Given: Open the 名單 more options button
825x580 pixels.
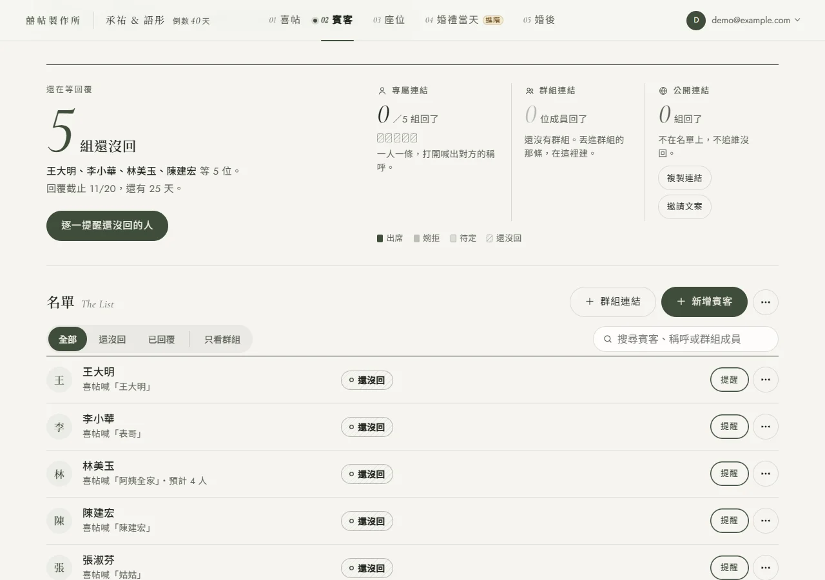Looking at the screenshot, I should pyautogui.click(x=766, y=302).
